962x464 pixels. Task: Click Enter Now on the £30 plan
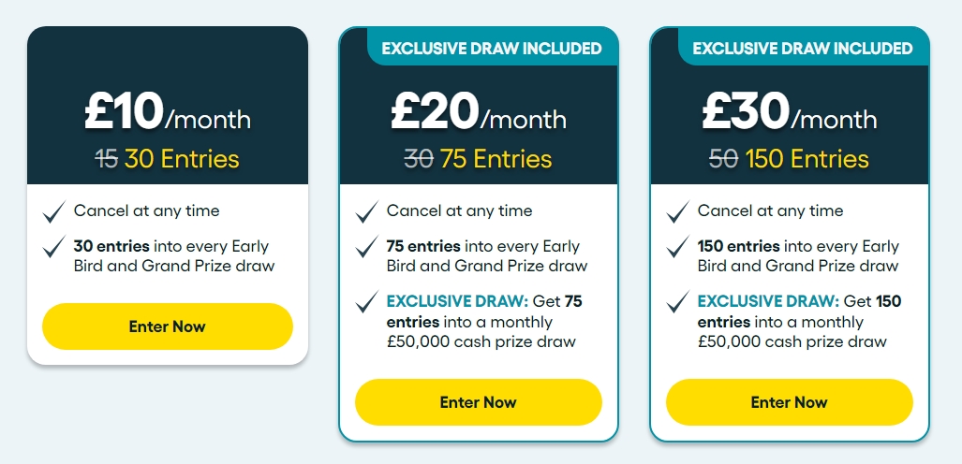789,402
